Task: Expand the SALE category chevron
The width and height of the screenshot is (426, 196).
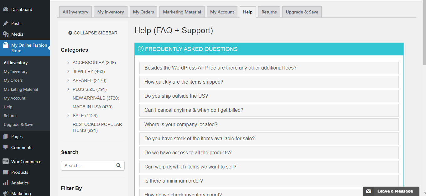Action: [x=68, y=116]
